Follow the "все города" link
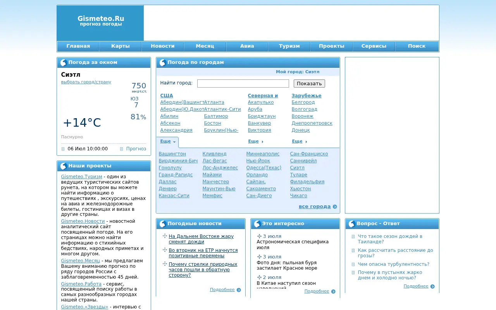Screen dimensions: 496x310 [315, 207]
